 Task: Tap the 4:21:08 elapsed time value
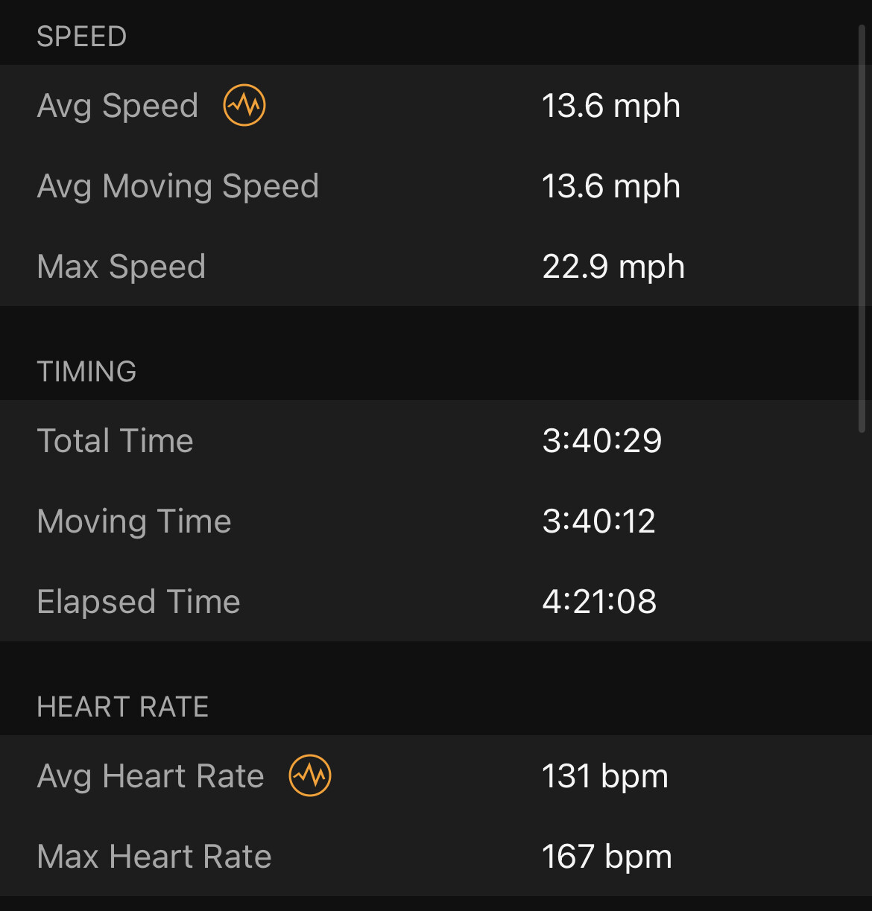click(599, 601)
